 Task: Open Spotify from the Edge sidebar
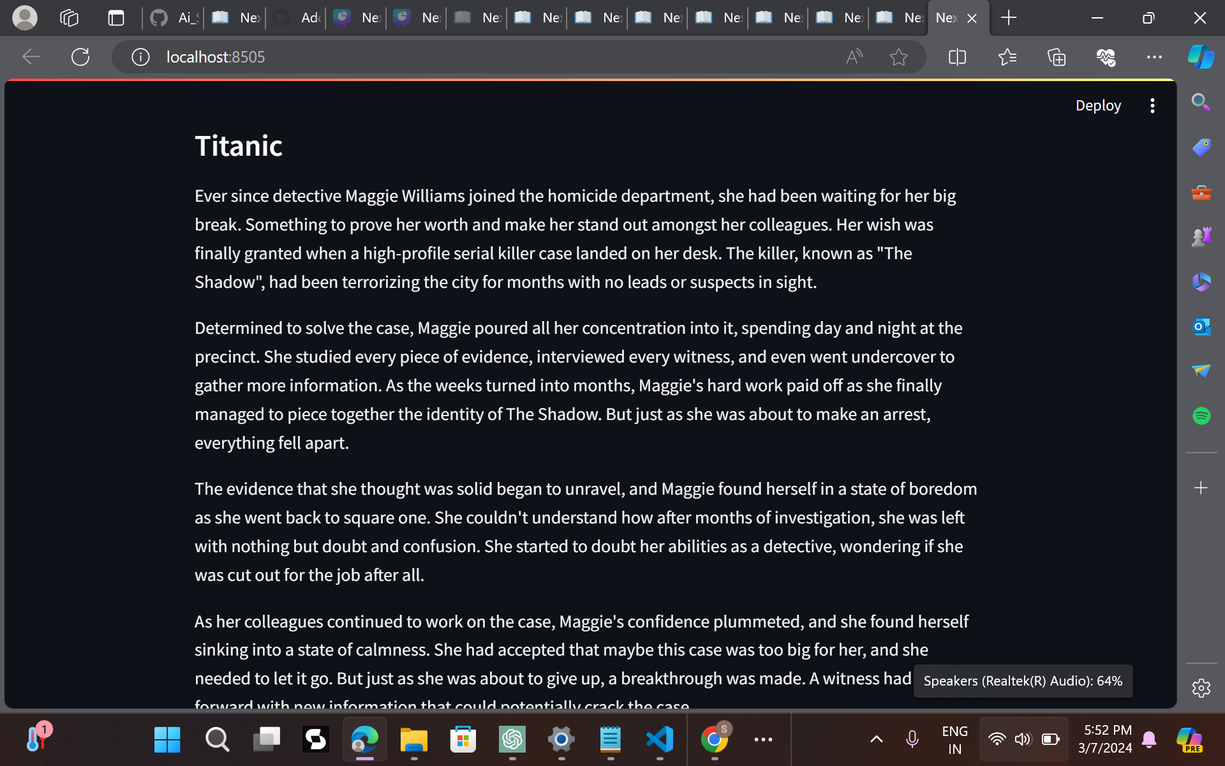pyautogui.click(x=1201, y=416)
